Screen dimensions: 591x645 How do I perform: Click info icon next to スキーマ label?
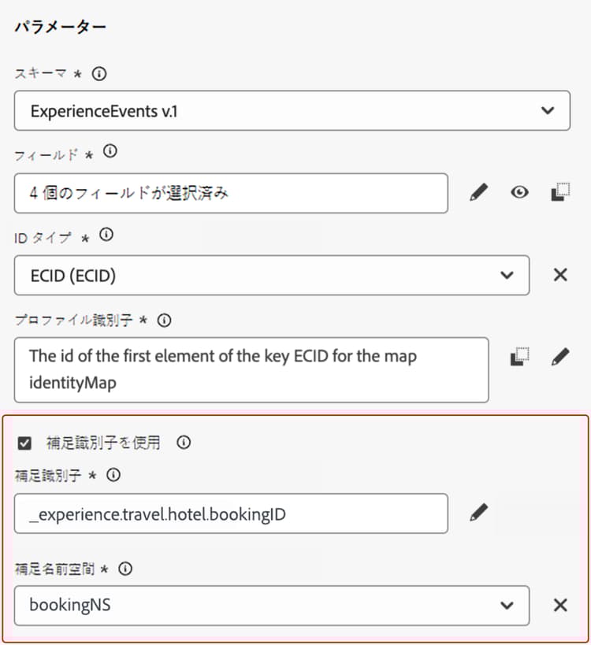[x=98, y=74]
